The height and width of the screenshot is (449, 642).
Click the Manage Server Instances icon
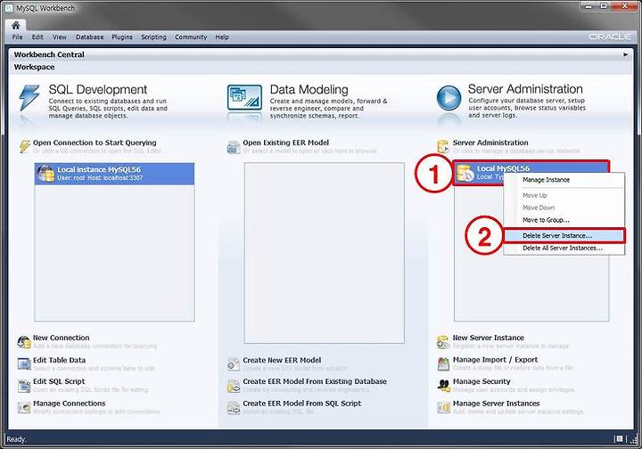pos(443,407)
